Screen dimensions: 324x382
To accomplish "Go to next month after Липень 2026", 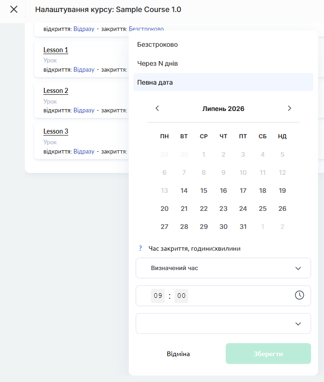I will [x=289, y=108].
